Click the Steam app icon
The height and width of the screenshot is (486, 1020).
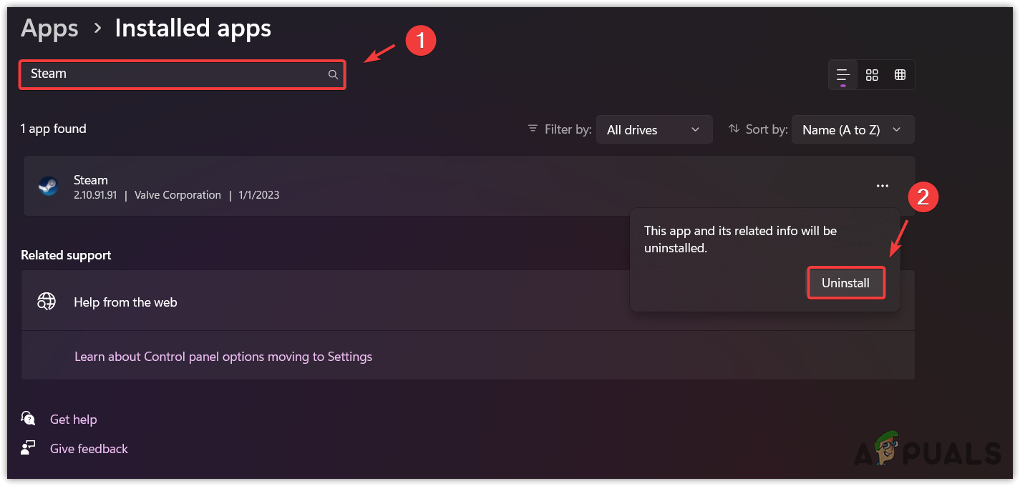tap(48, 187)
